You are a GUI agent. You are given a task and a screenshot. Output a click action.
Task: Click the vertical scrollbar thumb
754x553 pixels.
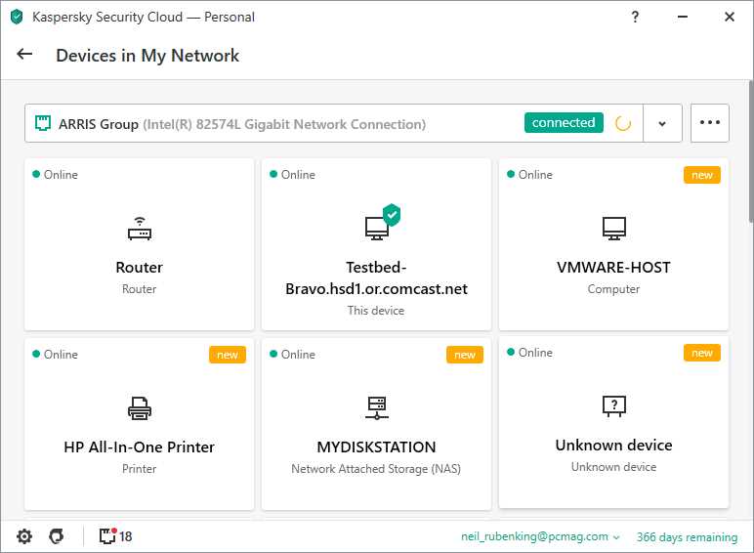coord(751,151)
